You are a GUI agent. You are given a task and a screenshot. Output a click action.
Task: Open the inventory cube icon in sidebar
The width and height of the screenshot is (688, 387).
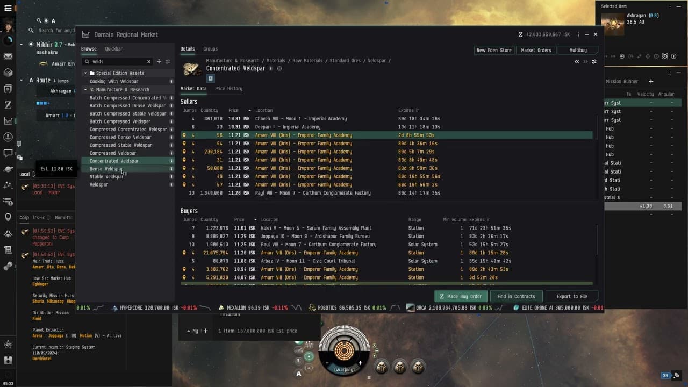coord(8,73)
